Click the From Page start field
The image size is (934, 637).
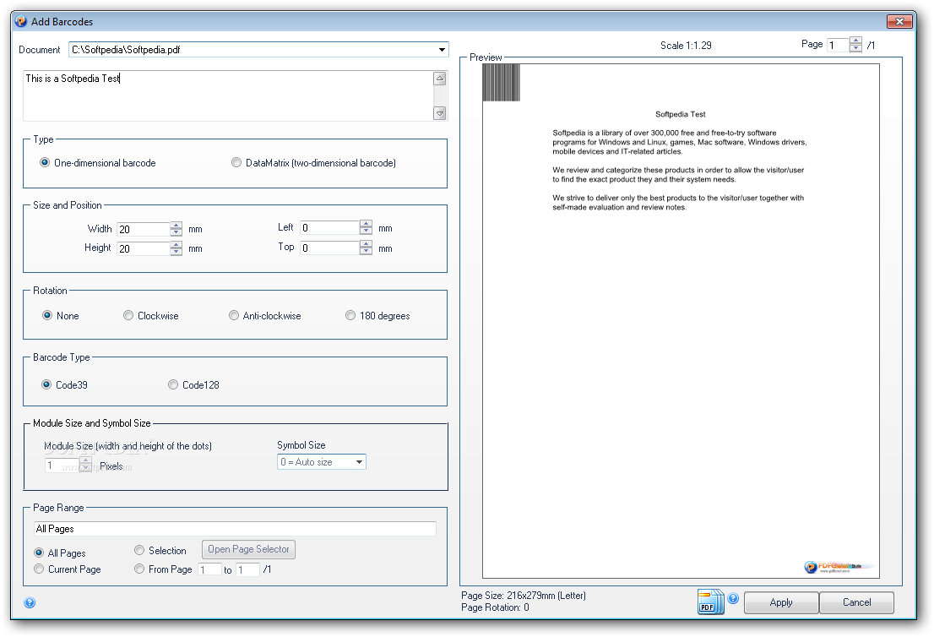(x=209, y=569)
